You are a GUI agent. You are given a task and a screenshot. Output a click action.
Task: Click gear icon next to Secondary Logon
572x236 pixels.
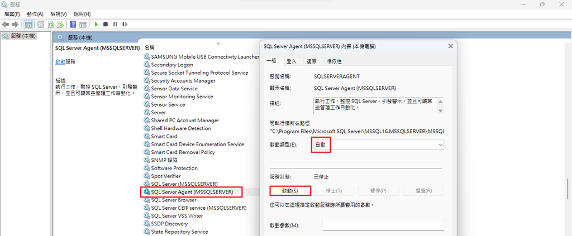[x=147, y=65]
